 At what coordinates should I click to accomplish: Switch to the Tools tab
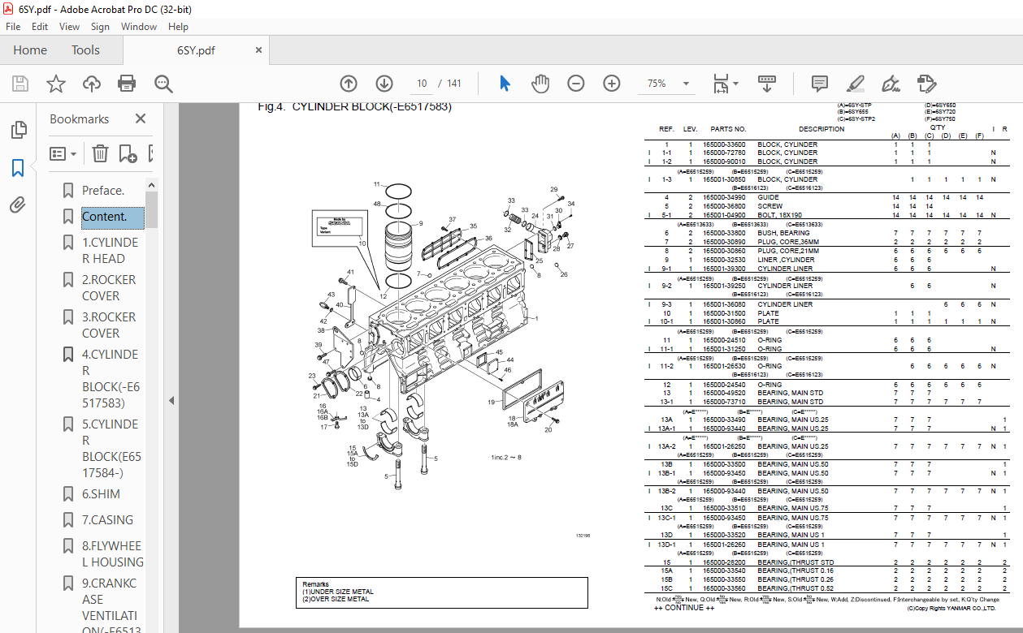(x=85, y=50)
